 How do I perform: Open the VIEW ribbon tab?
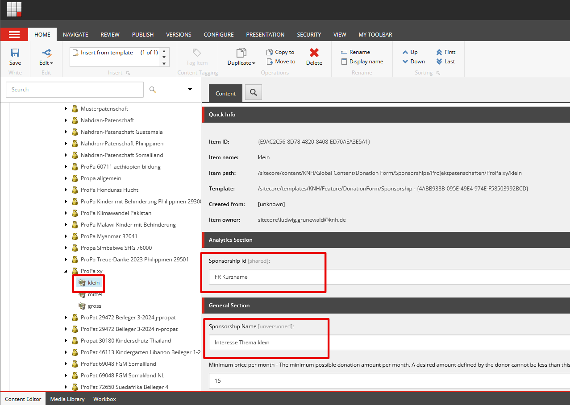[340, 34]
